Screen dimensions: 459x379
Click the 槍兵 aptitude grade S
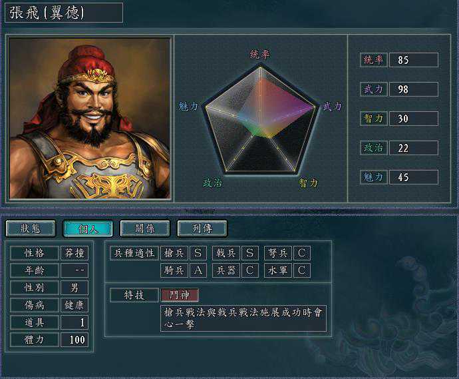198,253
